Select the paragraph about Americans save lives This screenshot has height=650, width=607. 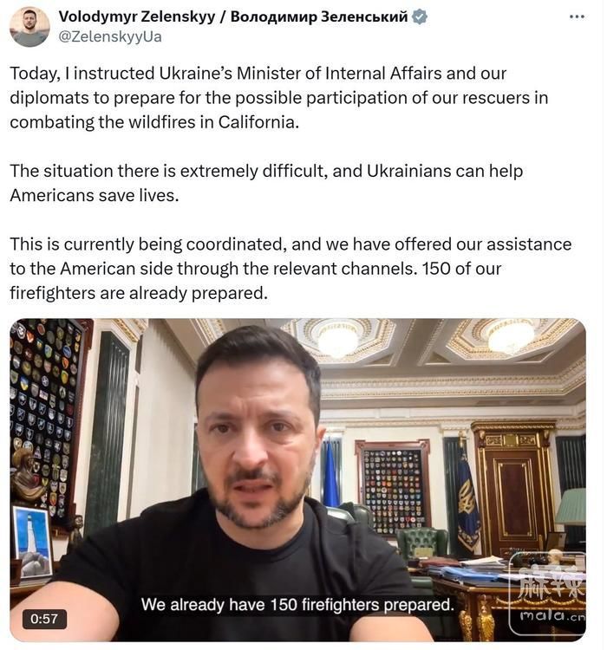click(266, 183)
